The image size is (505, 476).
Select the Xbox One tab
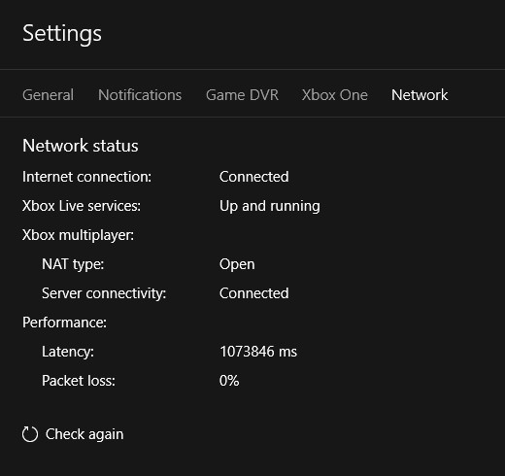[335, 95]
